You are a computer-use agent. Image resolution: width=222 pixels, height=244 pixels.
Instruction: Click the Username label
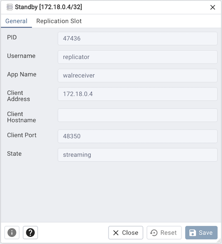(21, 56)
